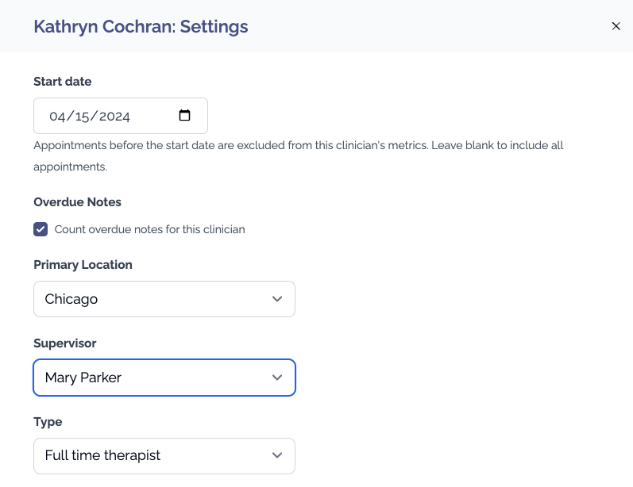
Task: Open the calendar picker for Start date
Action: pos(184,115)
